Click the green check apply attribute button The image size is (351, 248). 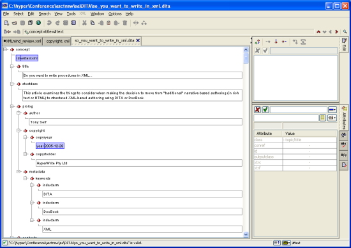[x=265, y=110]
